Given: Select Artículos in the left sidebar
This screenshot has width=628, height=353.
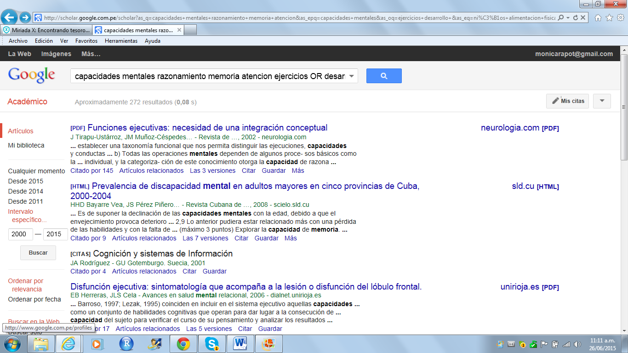Looking at the screenshot, I should (x=21, y=131).
